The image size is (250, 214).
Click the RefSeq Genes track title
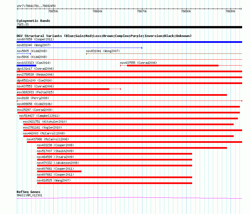coord(28,192)
